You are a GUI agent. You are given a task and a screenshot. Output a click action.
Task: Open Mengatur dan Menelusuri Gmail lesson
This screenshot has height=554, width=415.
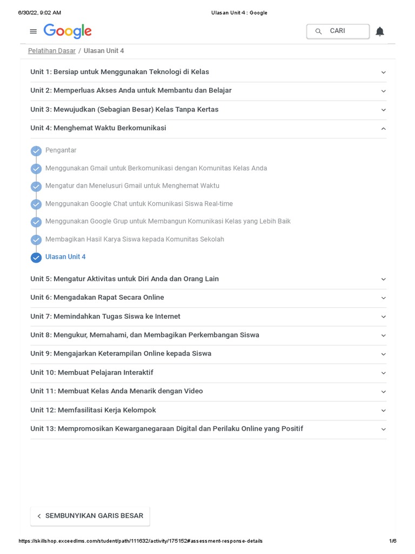point(132,186)
